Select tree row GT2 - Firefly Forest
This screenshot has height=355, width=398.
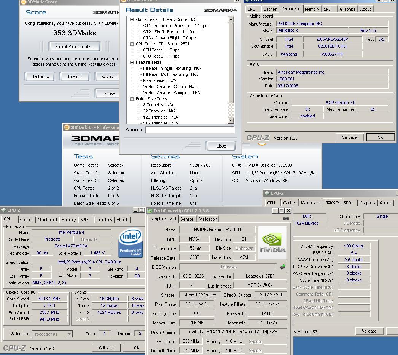(169, 32)
